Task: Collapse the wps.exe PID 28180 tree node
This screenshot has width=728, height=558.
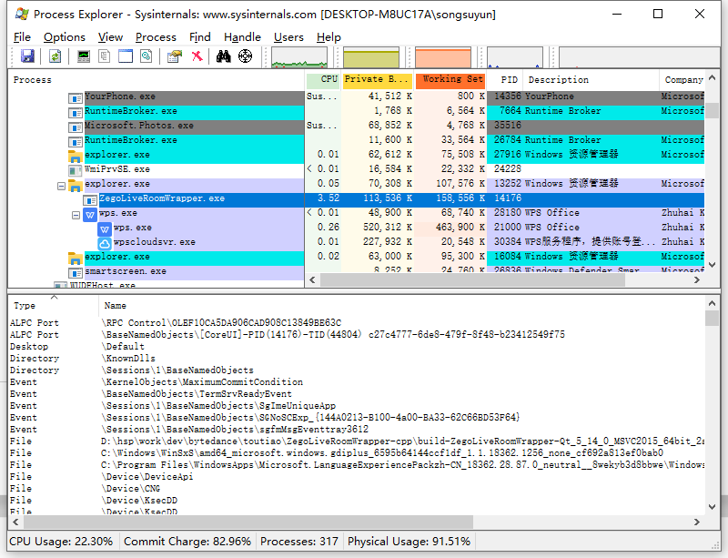Action: tap(76, 215)
